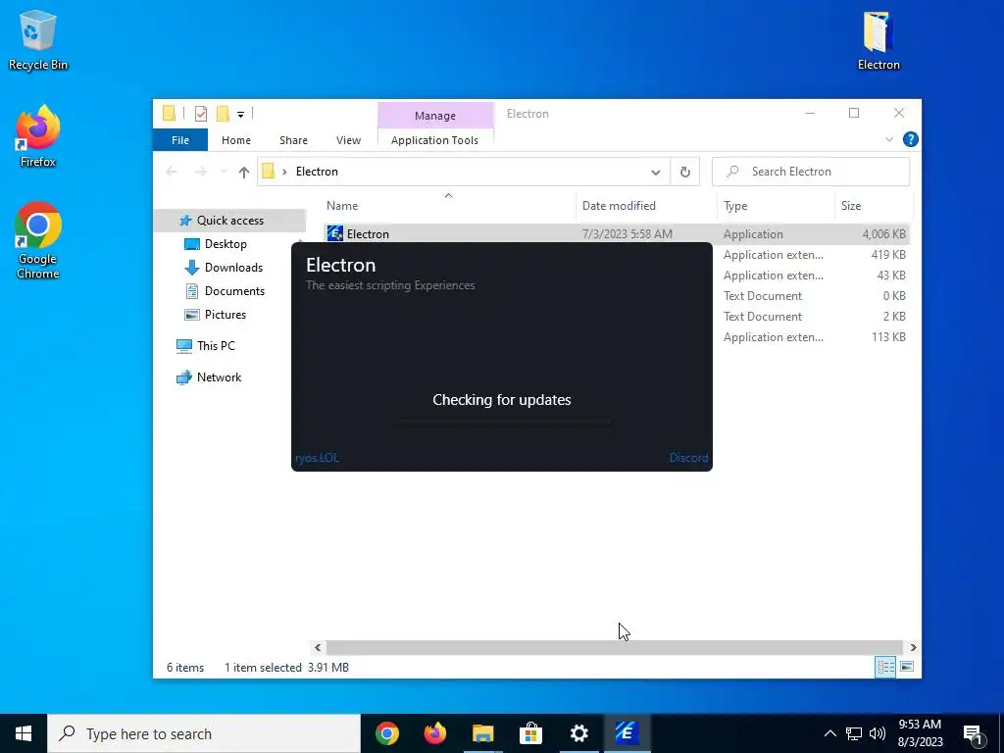The image size is (1004, 753).
Task: Switch to the View ribbon tab
Action: (348, 140)
